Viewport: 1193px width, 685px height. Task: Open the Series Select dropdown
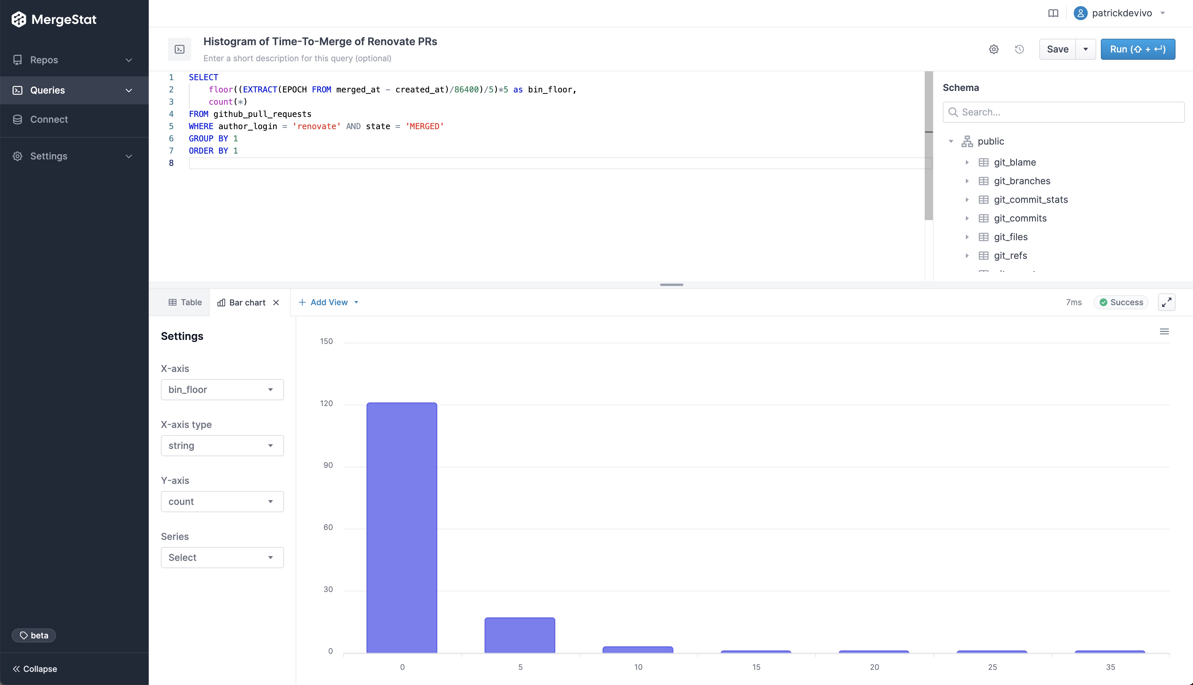pos(222,558)
